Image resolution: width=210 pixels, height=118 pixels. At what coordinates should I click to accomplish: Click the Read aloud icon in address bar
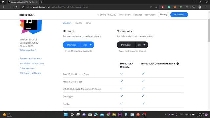pyautogui.click(x=151, y=7)
